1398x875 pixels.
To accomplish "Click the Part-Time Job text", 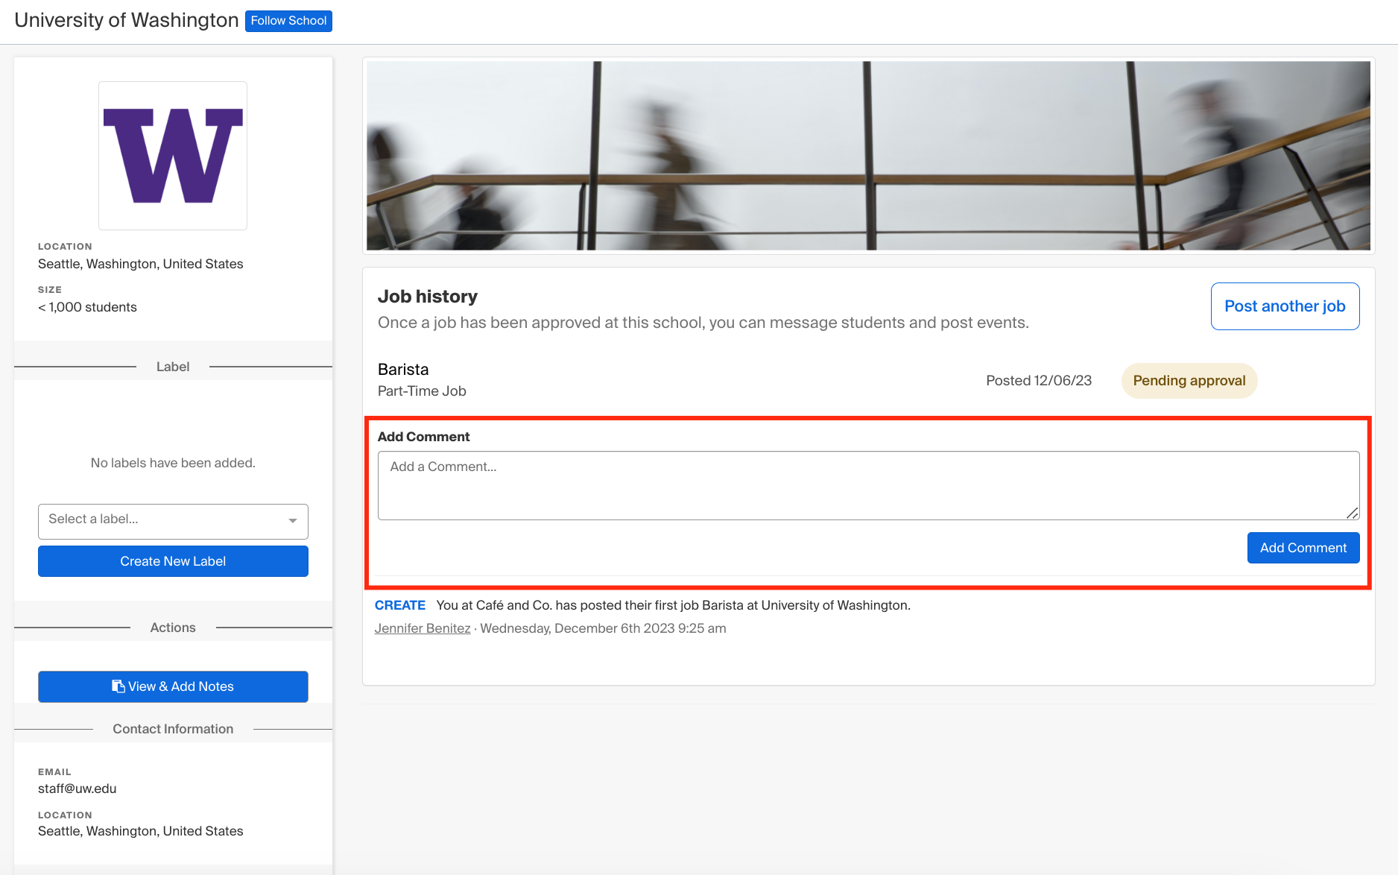I will [x=422, y=391].
